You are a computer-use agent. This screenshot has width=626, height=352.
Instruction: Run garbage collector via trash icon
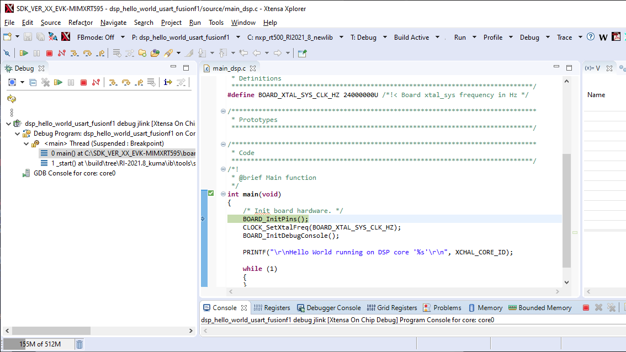(x=79, y=344)
